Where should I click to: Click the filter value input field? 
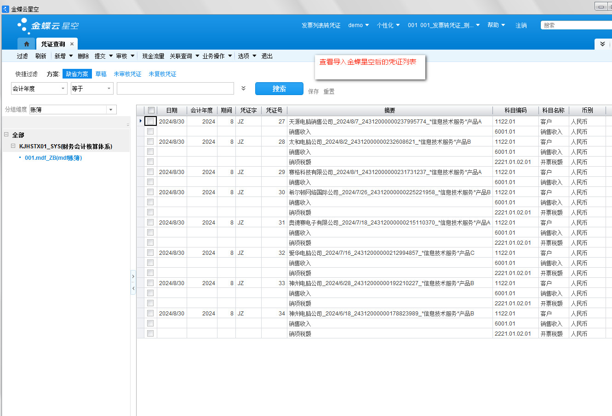(175, 89)
